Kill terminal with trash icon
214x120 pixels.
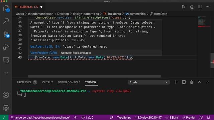pyautogui.click(x=192, y=82)
